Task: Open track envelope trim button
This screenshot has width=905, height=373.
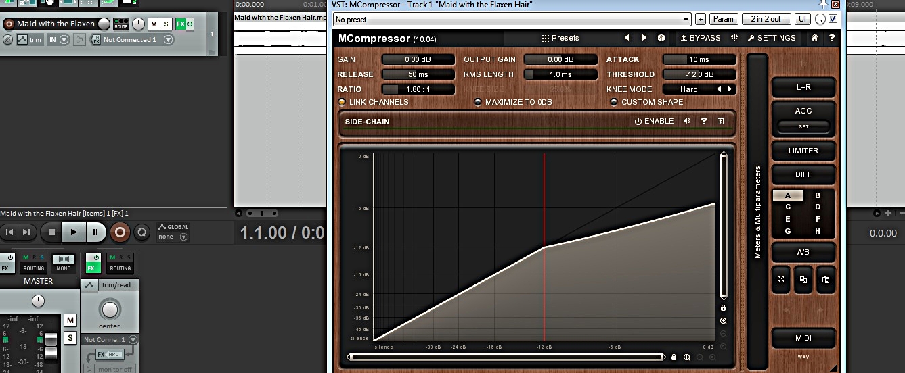Action: click(30, 40)
